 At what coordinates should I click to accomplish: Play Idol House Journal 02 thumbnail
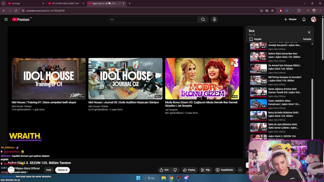[x=125, y=79]
